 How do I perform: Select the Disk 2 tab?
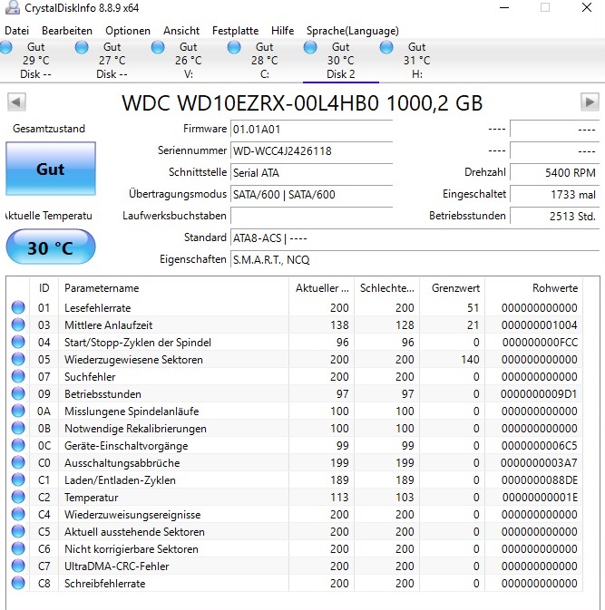tap(341, 61)
